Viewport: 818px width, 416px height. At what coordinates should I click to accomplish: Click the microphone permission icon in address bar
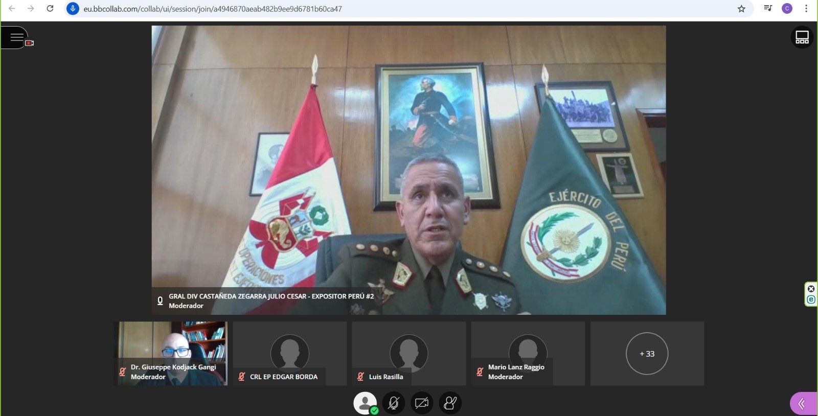click(73, 9)
